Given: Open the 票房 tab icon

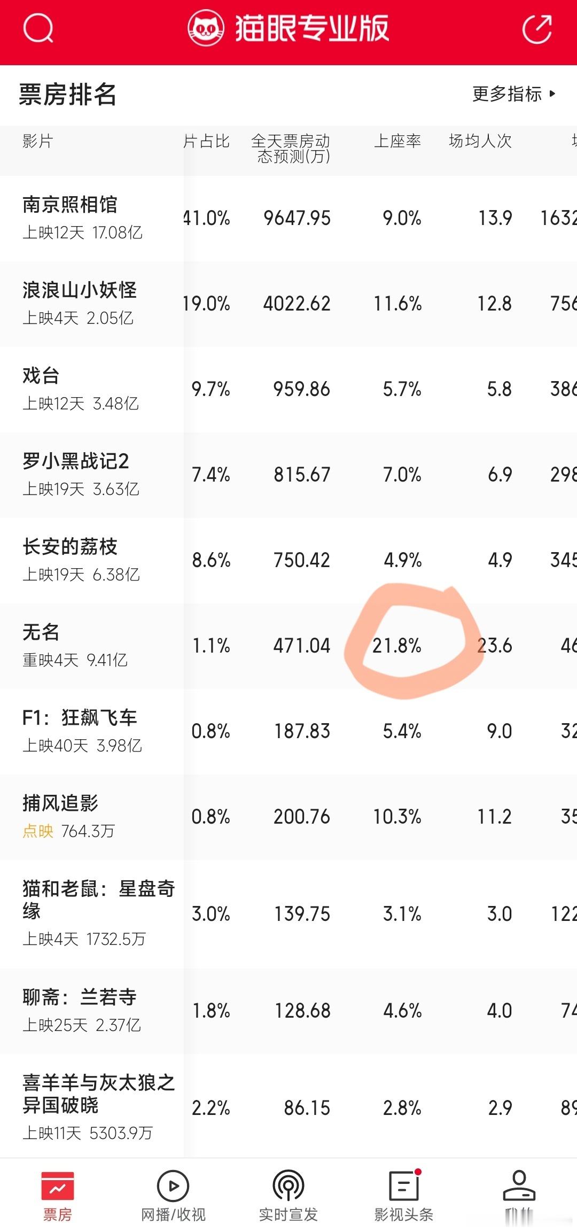Looking at the screenshot, I should [58, 1187].
